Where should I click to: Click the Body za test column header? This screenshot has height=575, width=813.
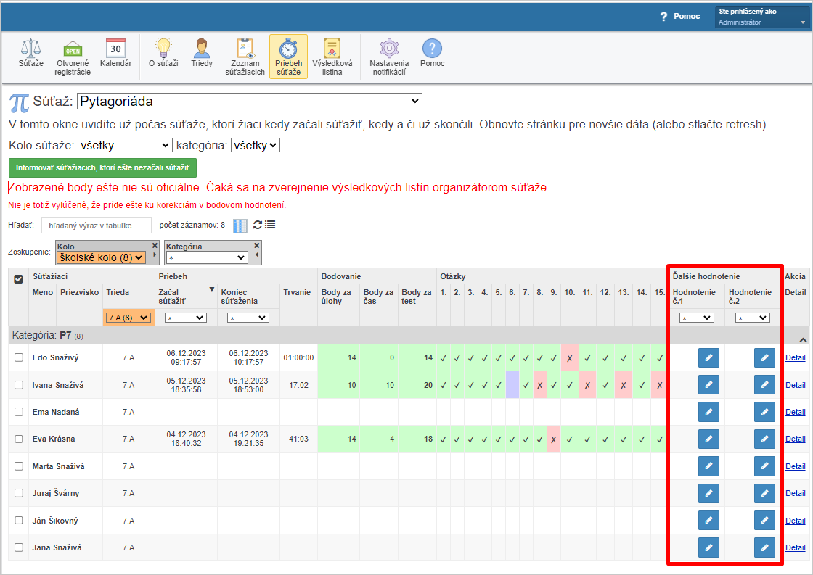(x=417, y=297)
